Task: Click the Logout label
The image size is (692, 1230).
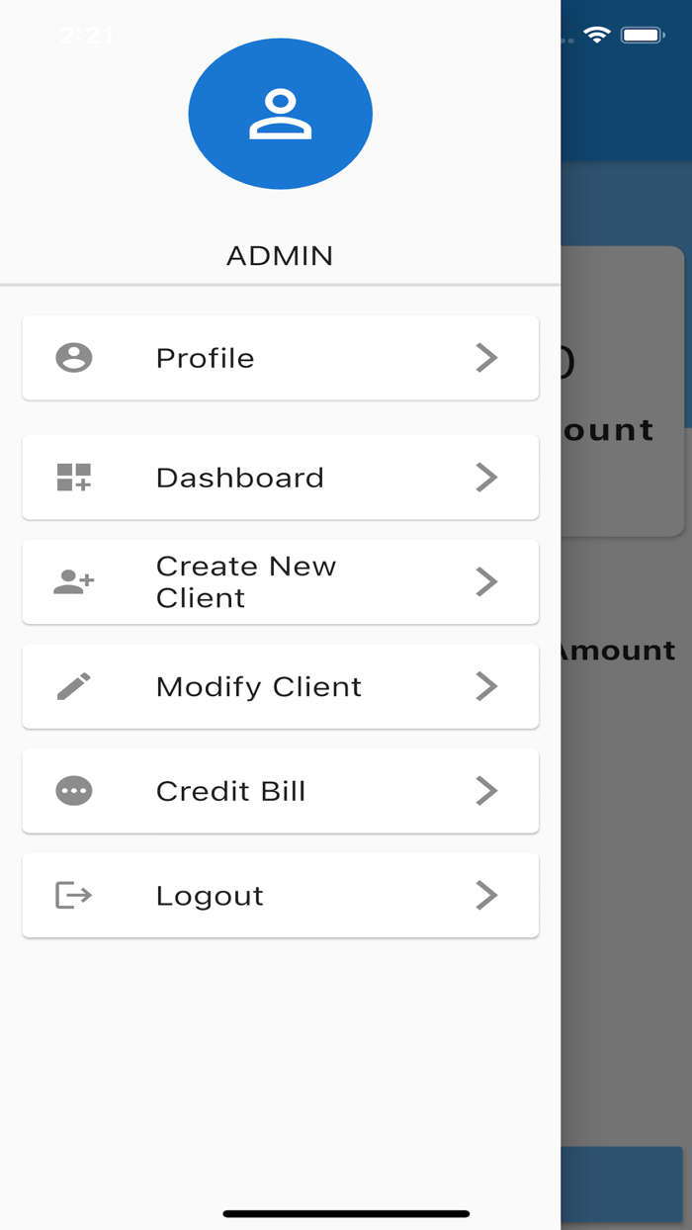Action: coord(210,896)
